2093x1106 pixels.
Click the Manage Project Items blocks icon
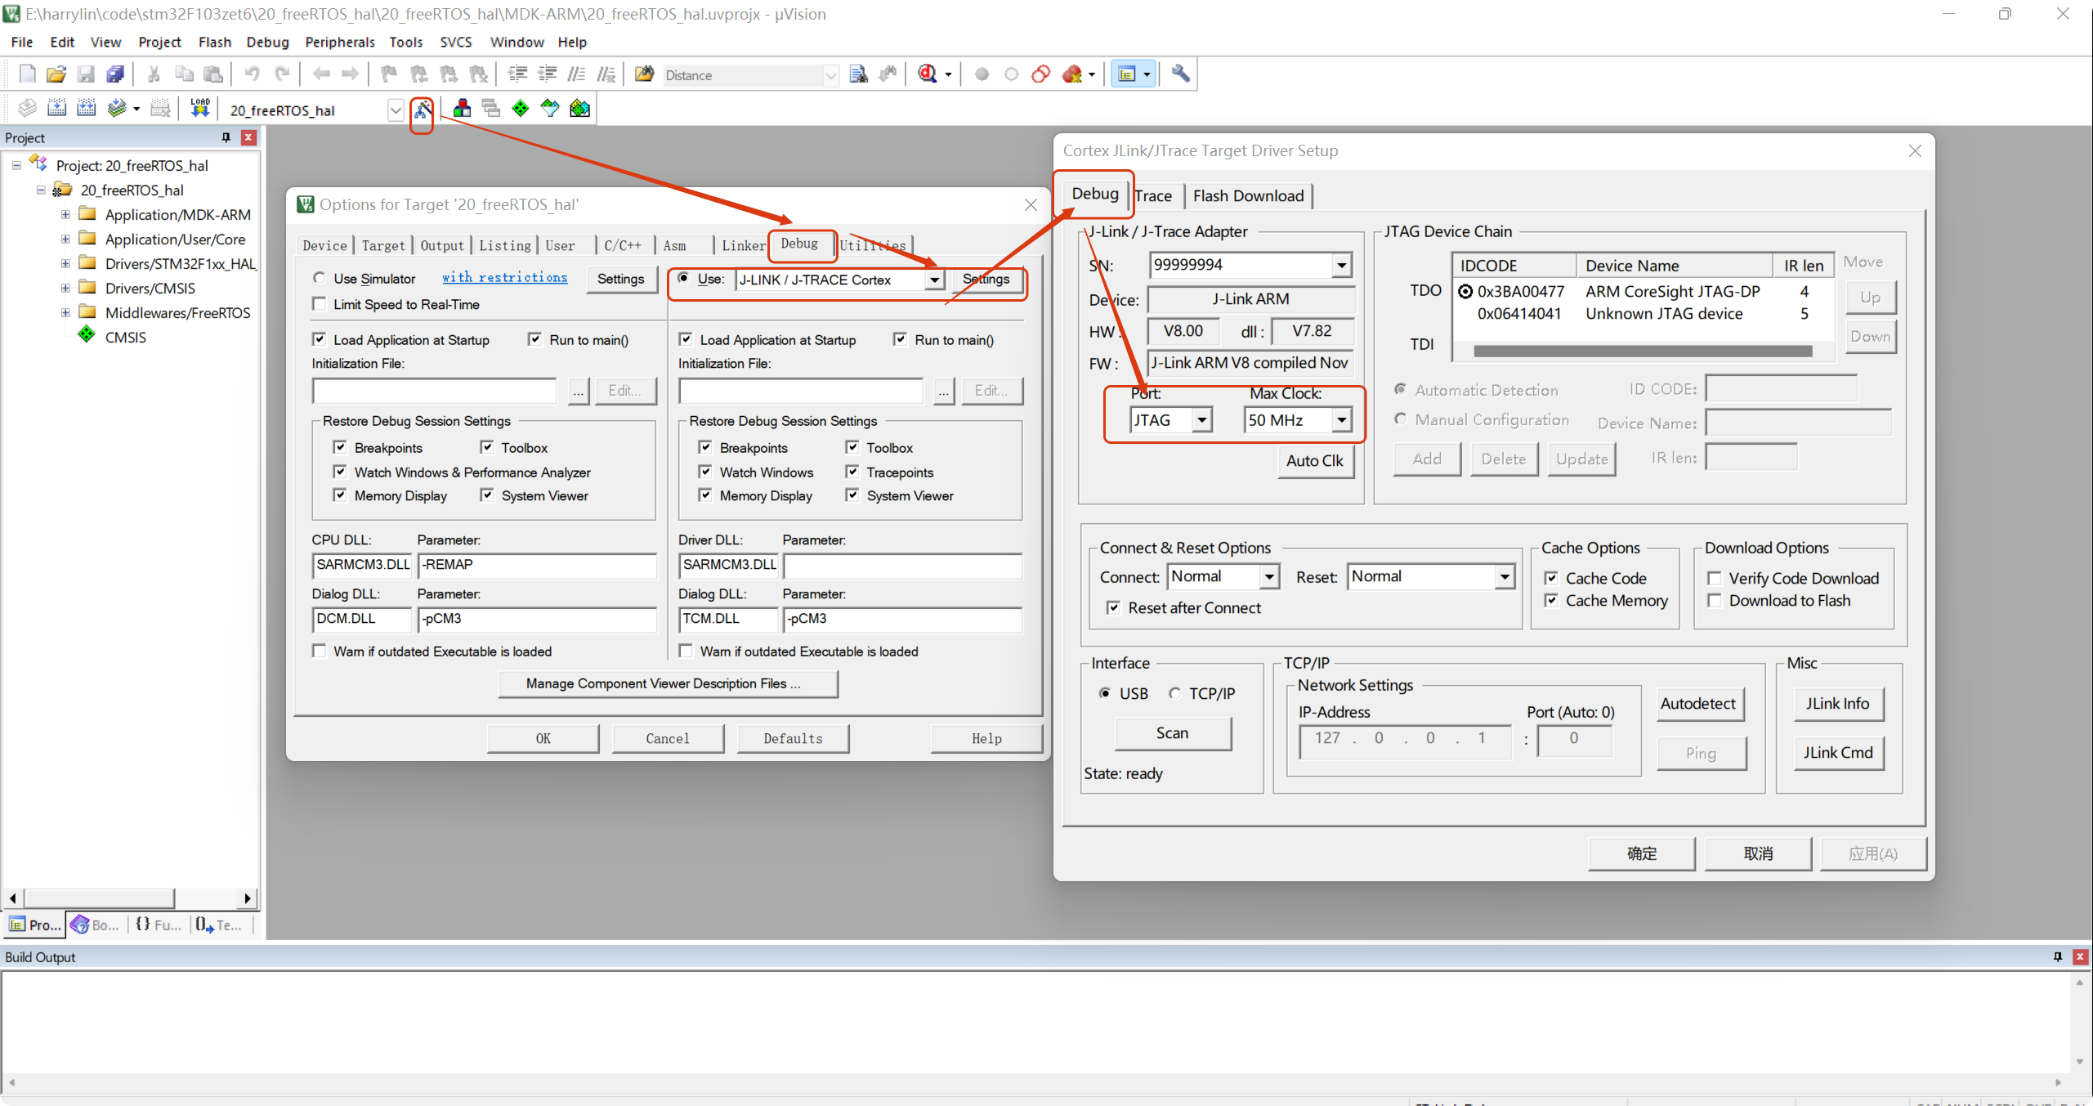[x=462, y=109]
